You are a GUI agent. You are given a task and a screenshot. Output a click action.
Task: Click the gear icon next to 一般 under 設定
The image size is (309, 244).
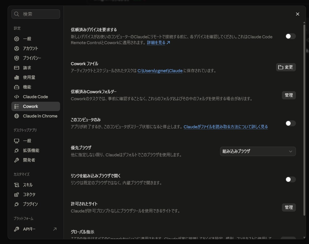coord(17,39)
